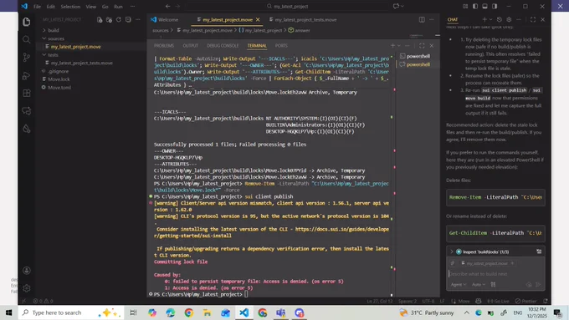The height and width of the screenshot is (320, 569).
Task: Show chat history
Action: click(500, 19)
